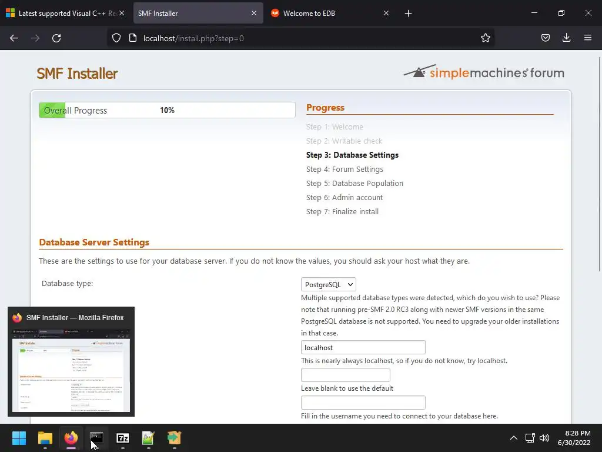This screenshot has height=452, width=602.
Task: Close the Visual C++ Redistributable tab
Action: [x=122, y=13]
